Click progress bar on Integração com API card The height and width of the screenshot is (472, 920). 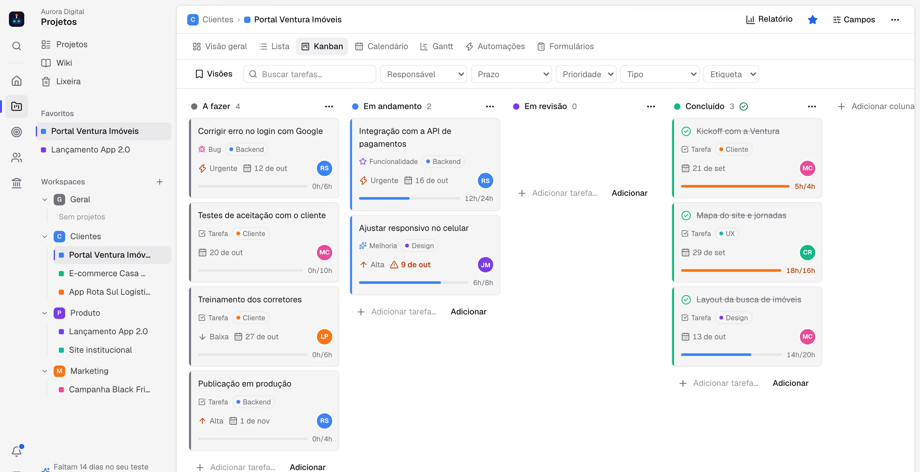pos(409,198)
